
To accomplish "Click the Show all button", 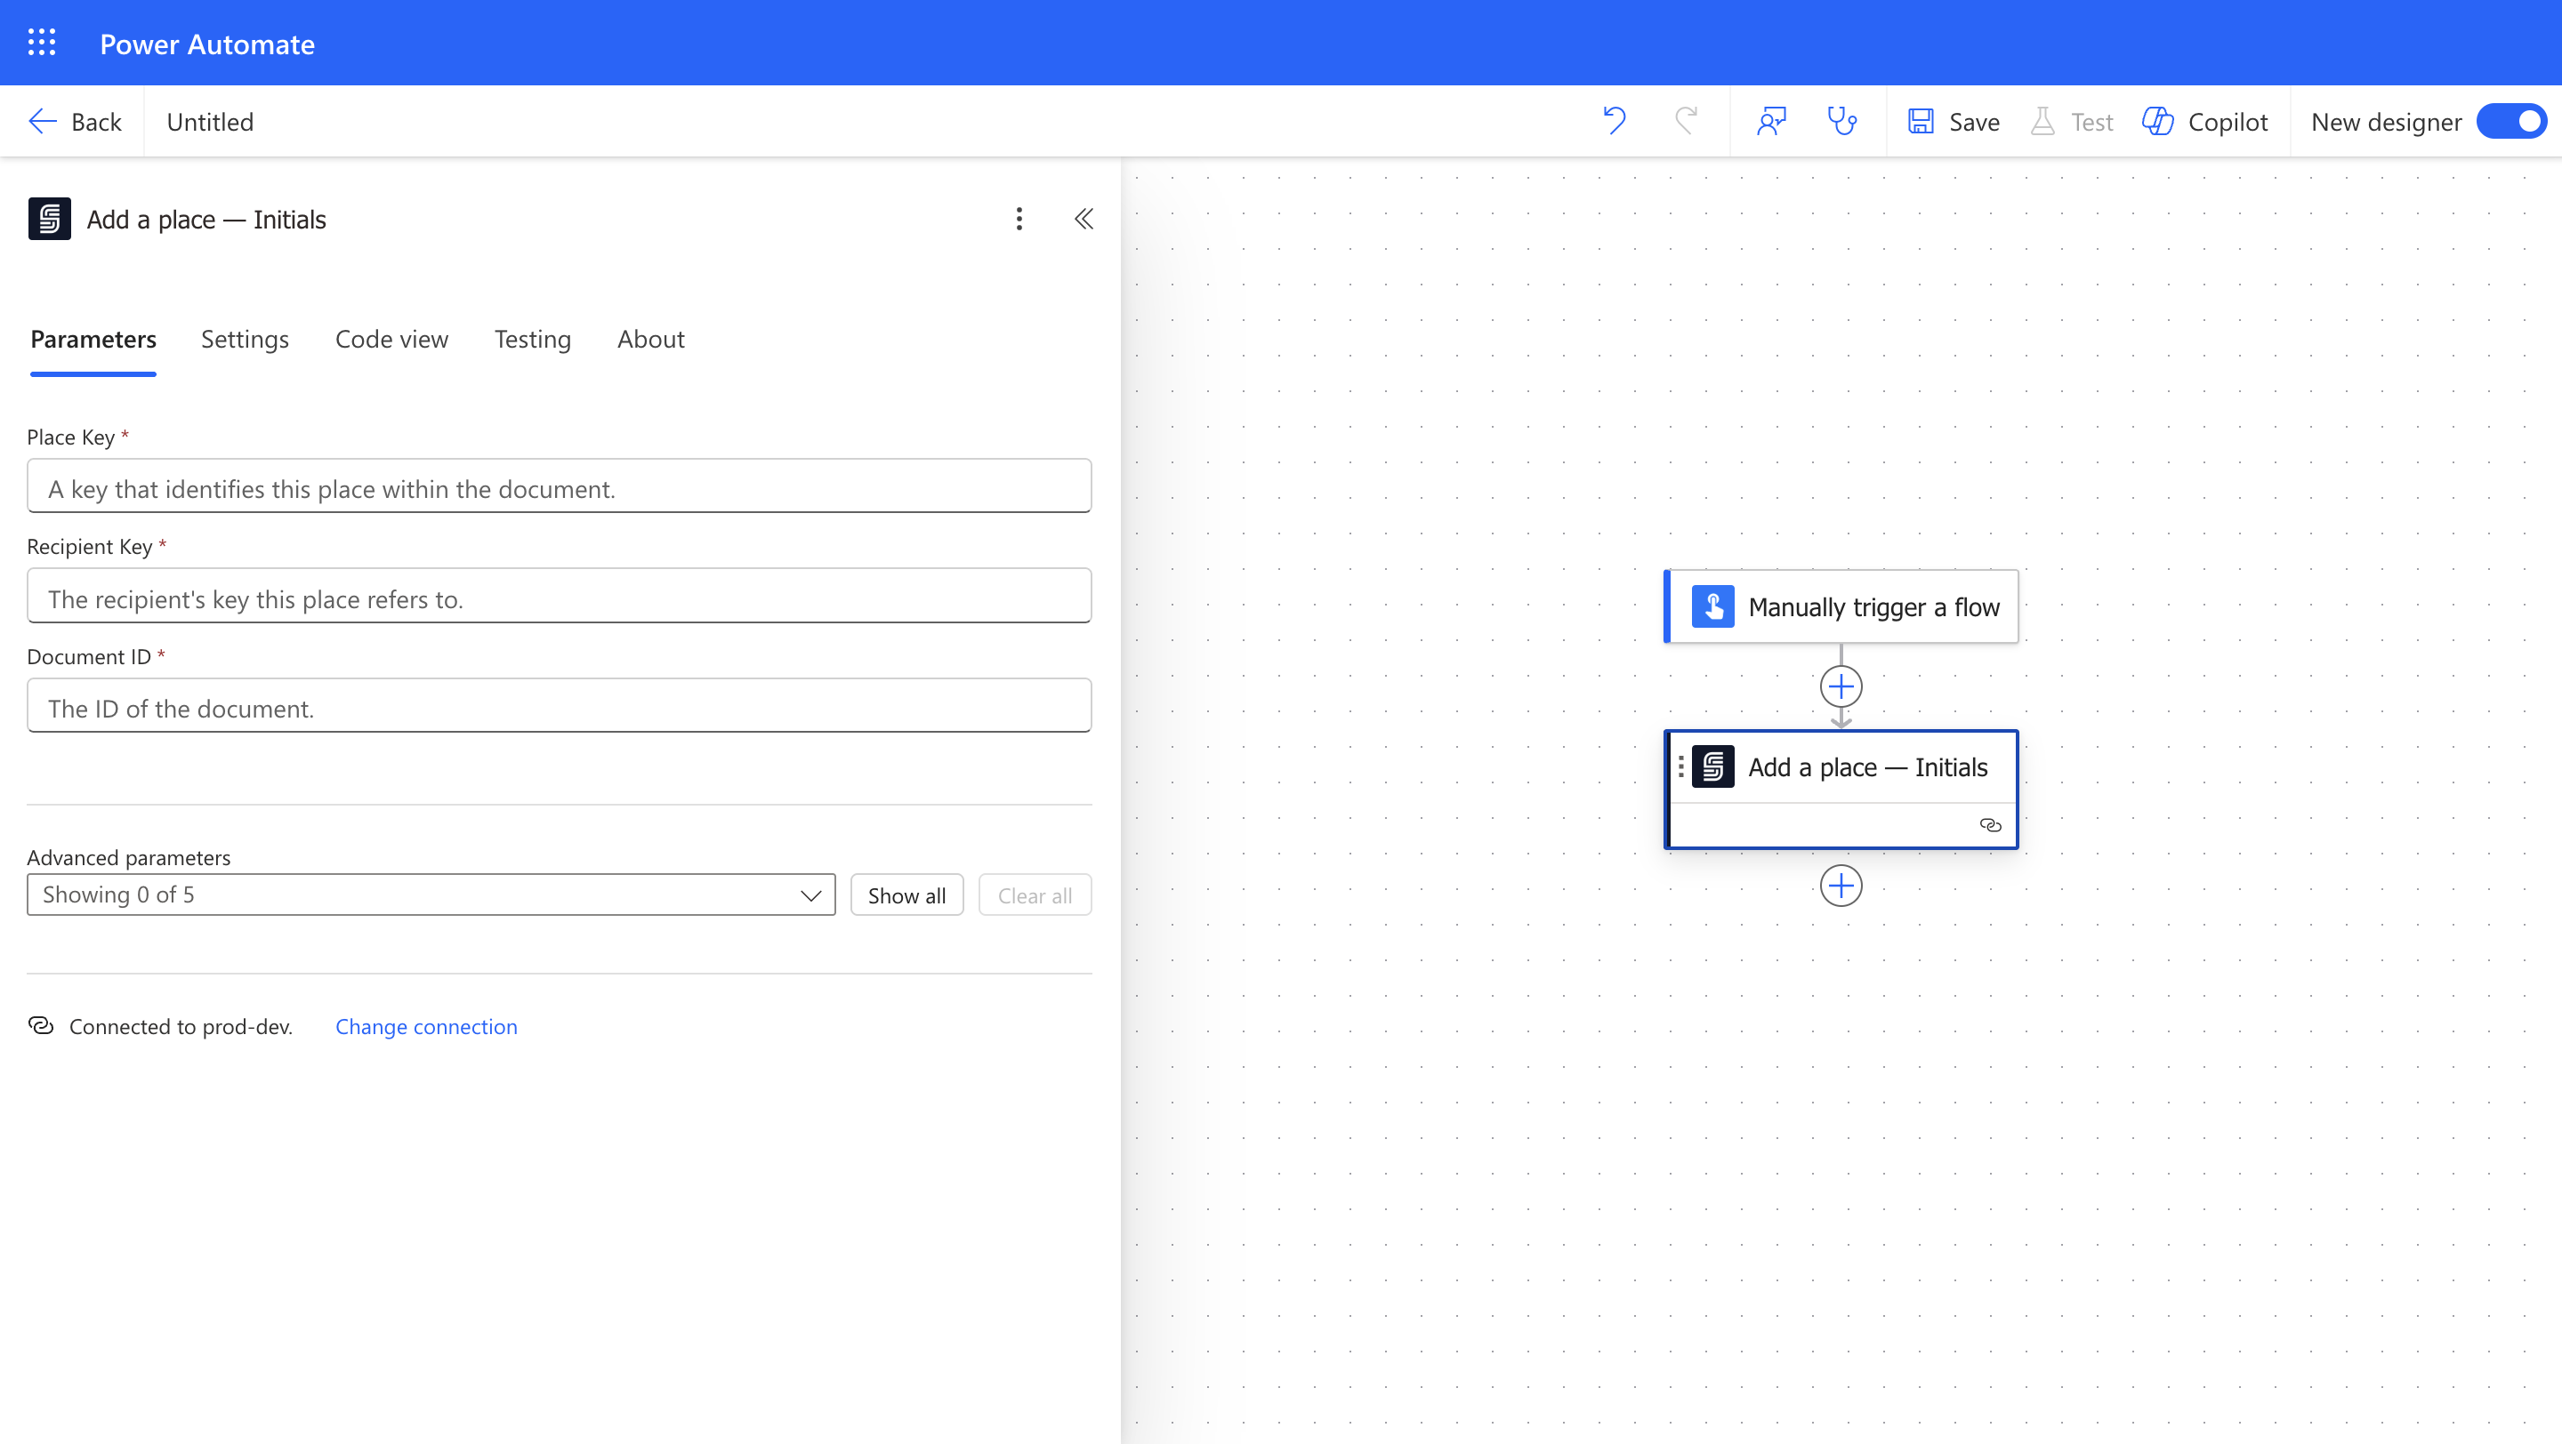I will [906, 895].
